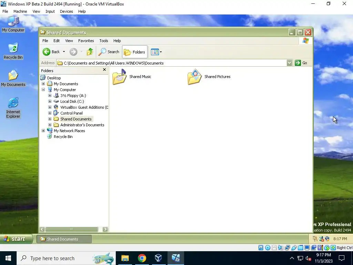Image resolution: width=353 pixels, height=265 pixels.
Task: Open Chrome from host taskbar
Action: [142, 258]
